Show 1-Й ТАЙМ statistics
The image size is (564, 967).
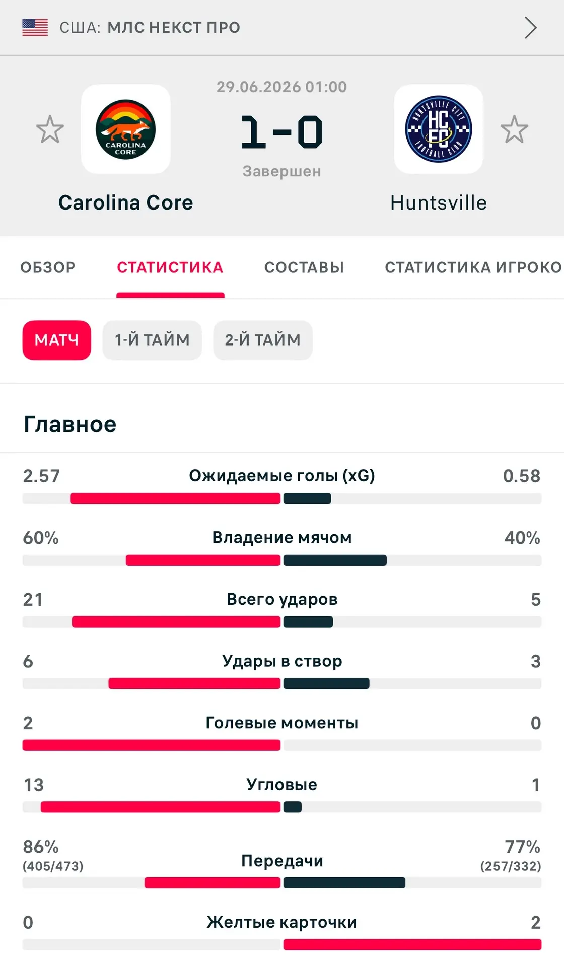(x=152, y=340)
